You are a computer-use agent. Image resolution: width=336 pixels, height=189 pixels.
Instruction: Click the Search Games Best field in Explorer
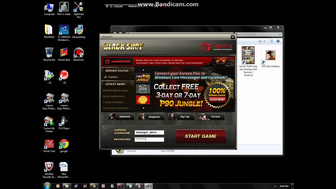pyautogui.click(x=259, y=34)
